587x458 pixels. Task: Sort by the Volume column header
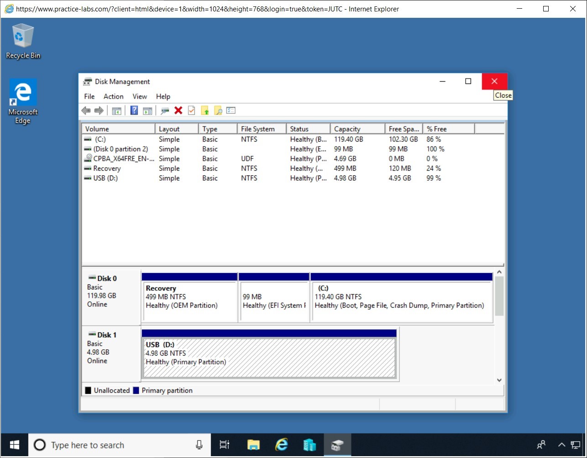click(118, 129)
